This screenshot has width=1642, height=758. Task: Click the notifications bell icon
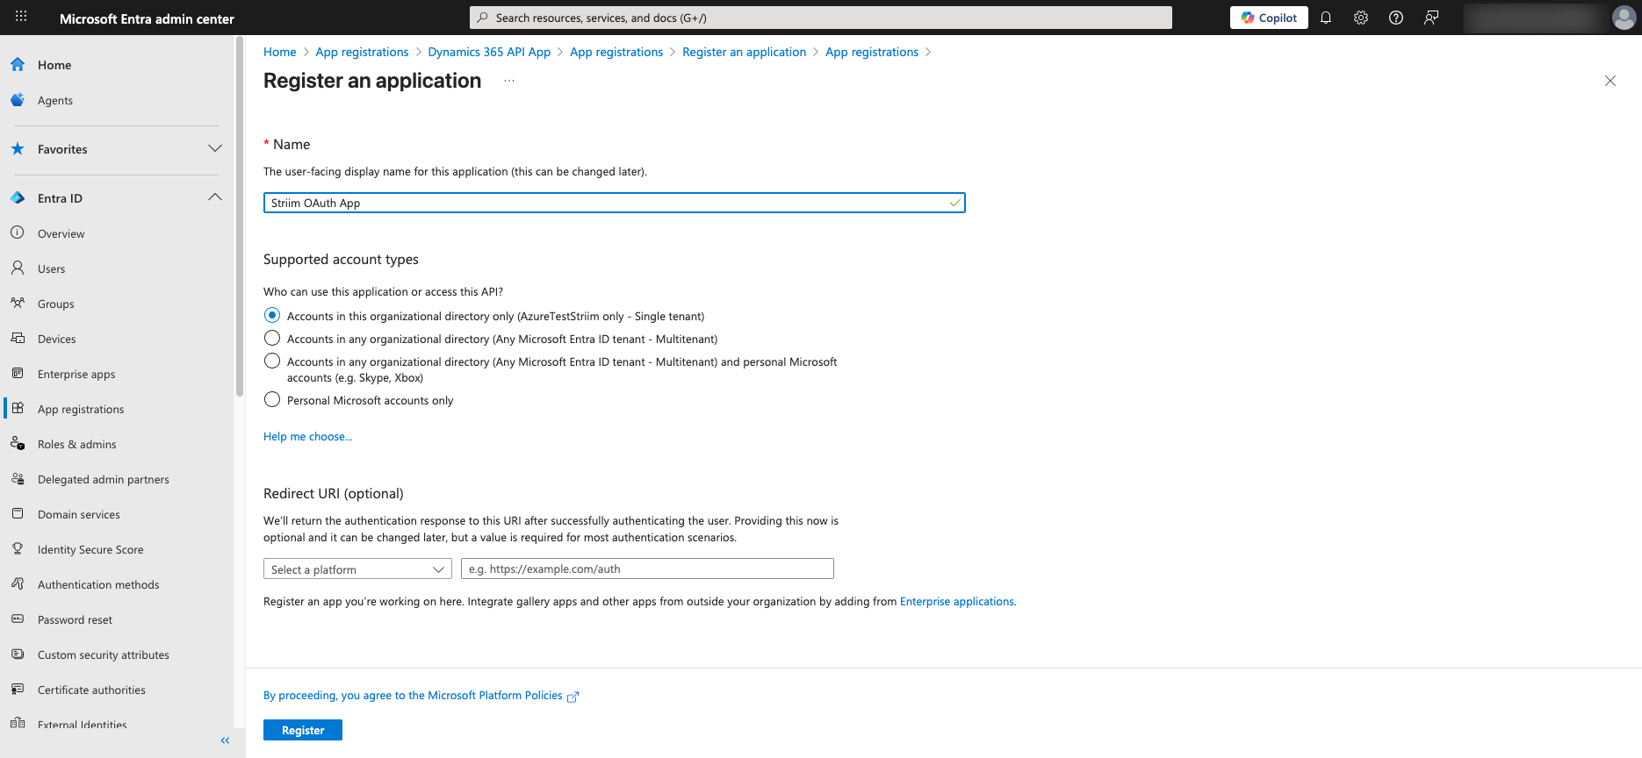point(1326,17)
